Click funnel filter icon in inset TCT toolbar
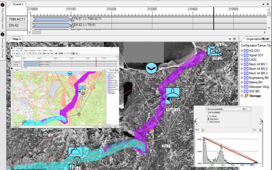 pos(68,53)
